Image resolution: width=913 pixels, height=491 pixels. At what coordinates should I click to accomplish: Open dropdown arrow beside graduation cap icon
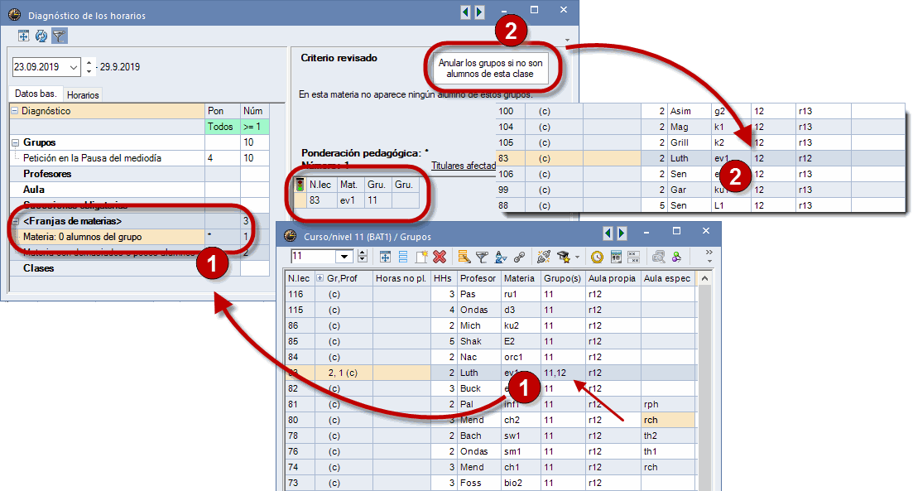coord(577,257)
